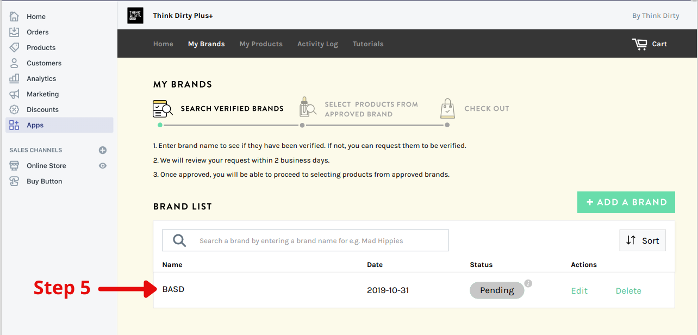Click the Name column header
698x335 pixels.
172,265
